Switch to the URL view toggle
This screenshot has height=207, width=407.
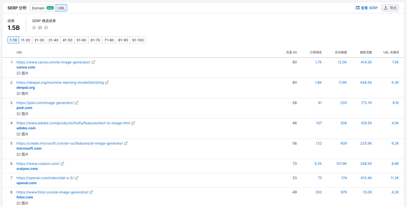(x=61, y=8)
